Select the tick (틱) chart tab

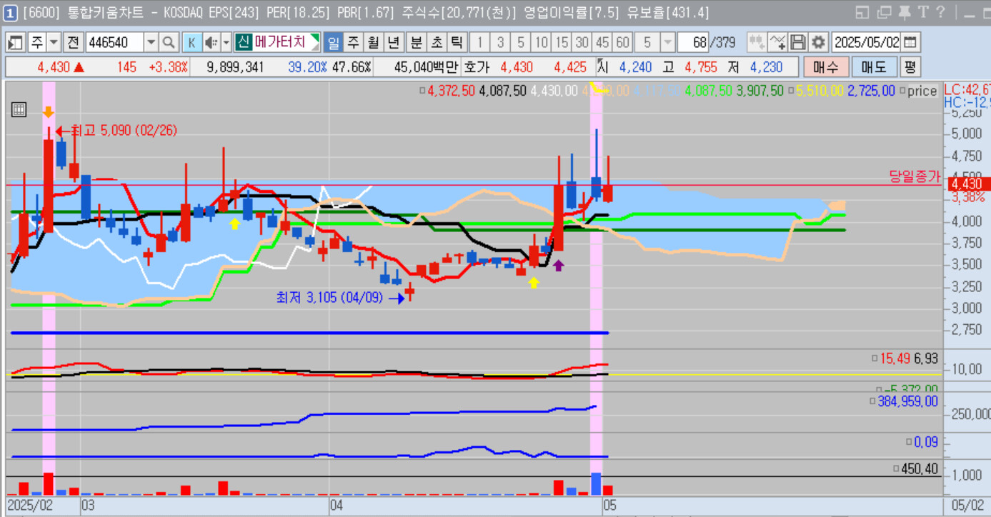456,43
